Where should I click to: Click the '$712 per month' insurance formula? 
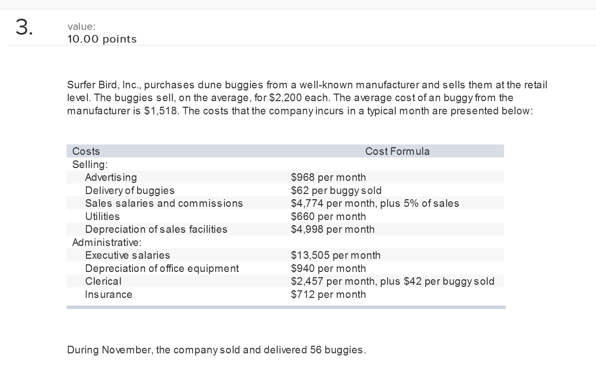328,294
